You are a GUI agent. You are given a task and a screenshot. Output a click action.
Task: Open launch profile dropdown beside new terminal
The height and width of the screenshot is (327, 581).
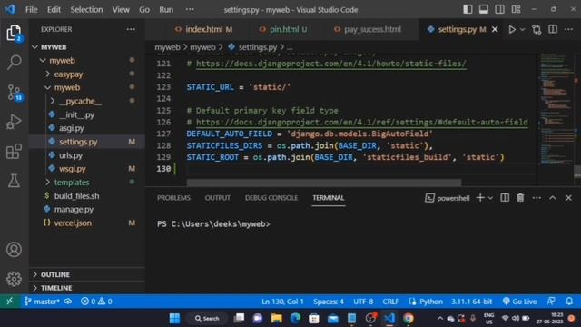(490, 198)
